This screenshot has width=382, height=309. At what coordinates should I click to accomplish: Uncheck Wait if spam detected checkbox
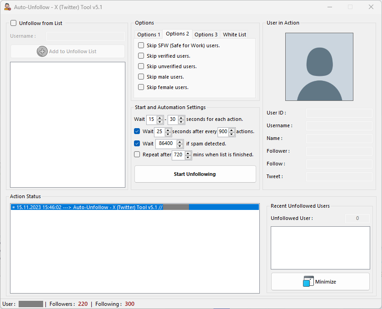pyautogui.click(x=137, y=144)
